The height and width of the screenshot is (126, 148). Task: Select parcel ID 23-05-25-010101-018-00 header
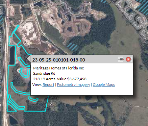click(x=59, y=60)
